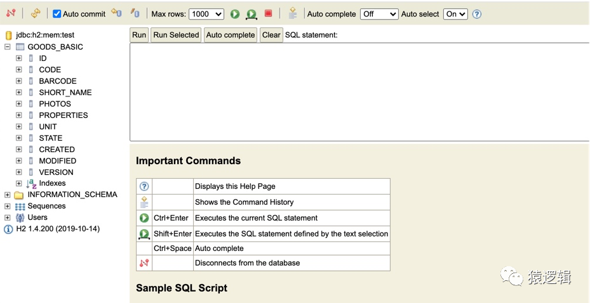Click the Run Selected button above the SQL editor
This screenshot has height=303, width=590.
[x=176, y=35]
